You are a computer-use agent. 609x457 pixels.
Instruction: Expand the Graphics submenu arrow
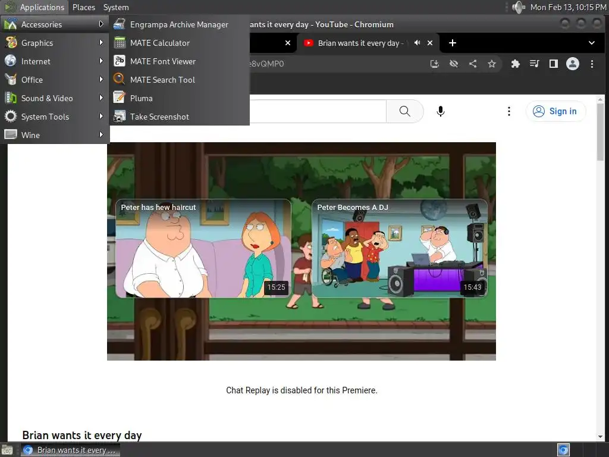101,42
